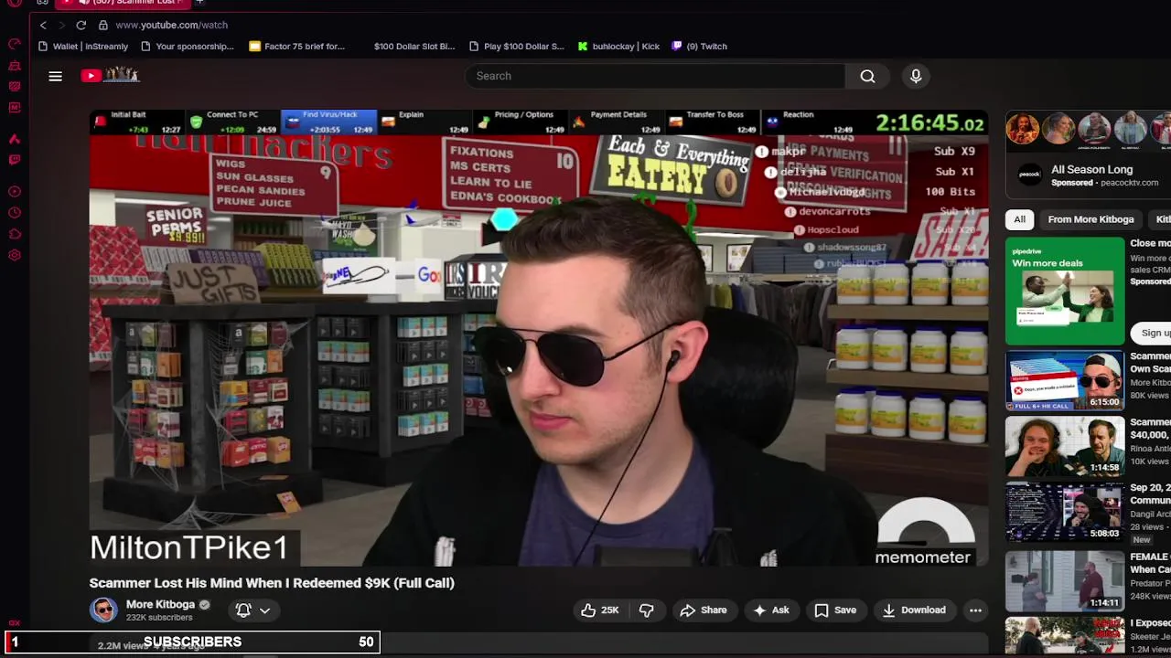Open the Twitch icon in browser sidebar

pyautogui.click(x=15, y=160)
